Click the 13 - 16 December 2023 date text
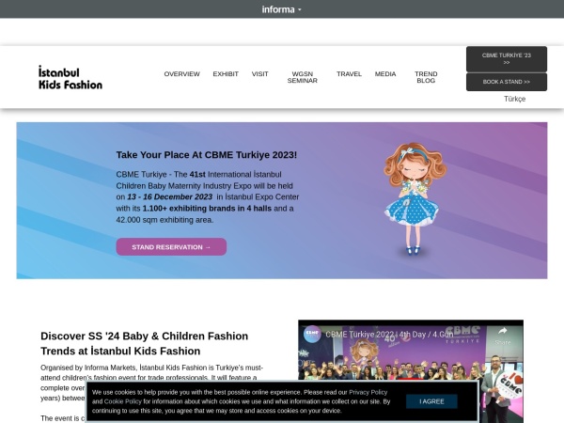This screenshot has width=564, height=423. 170,197
